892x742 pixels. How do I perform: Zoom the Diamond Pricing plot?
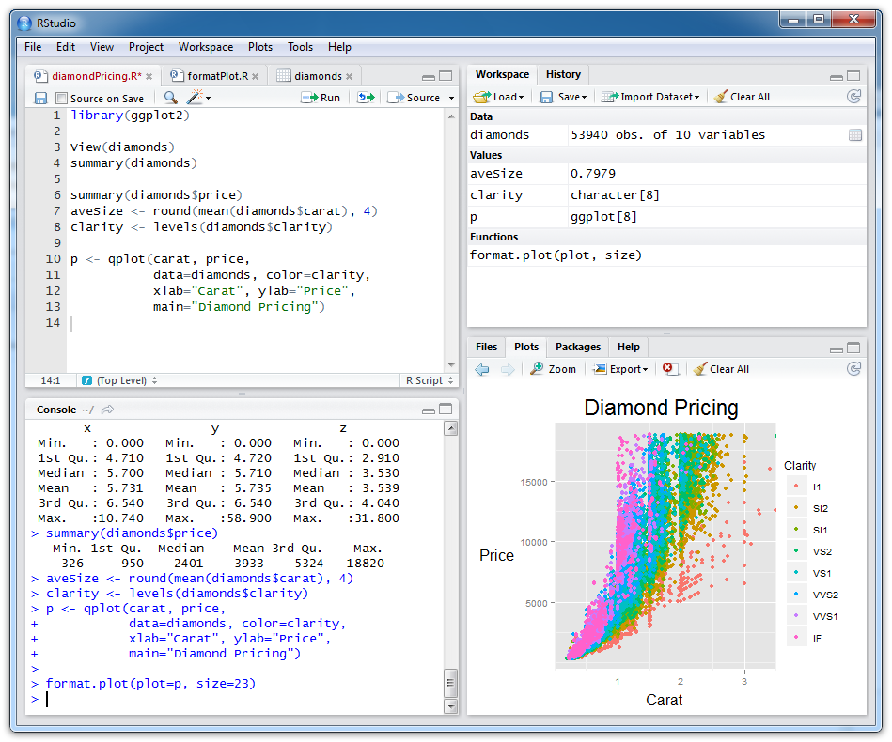(x=553, y=369)
